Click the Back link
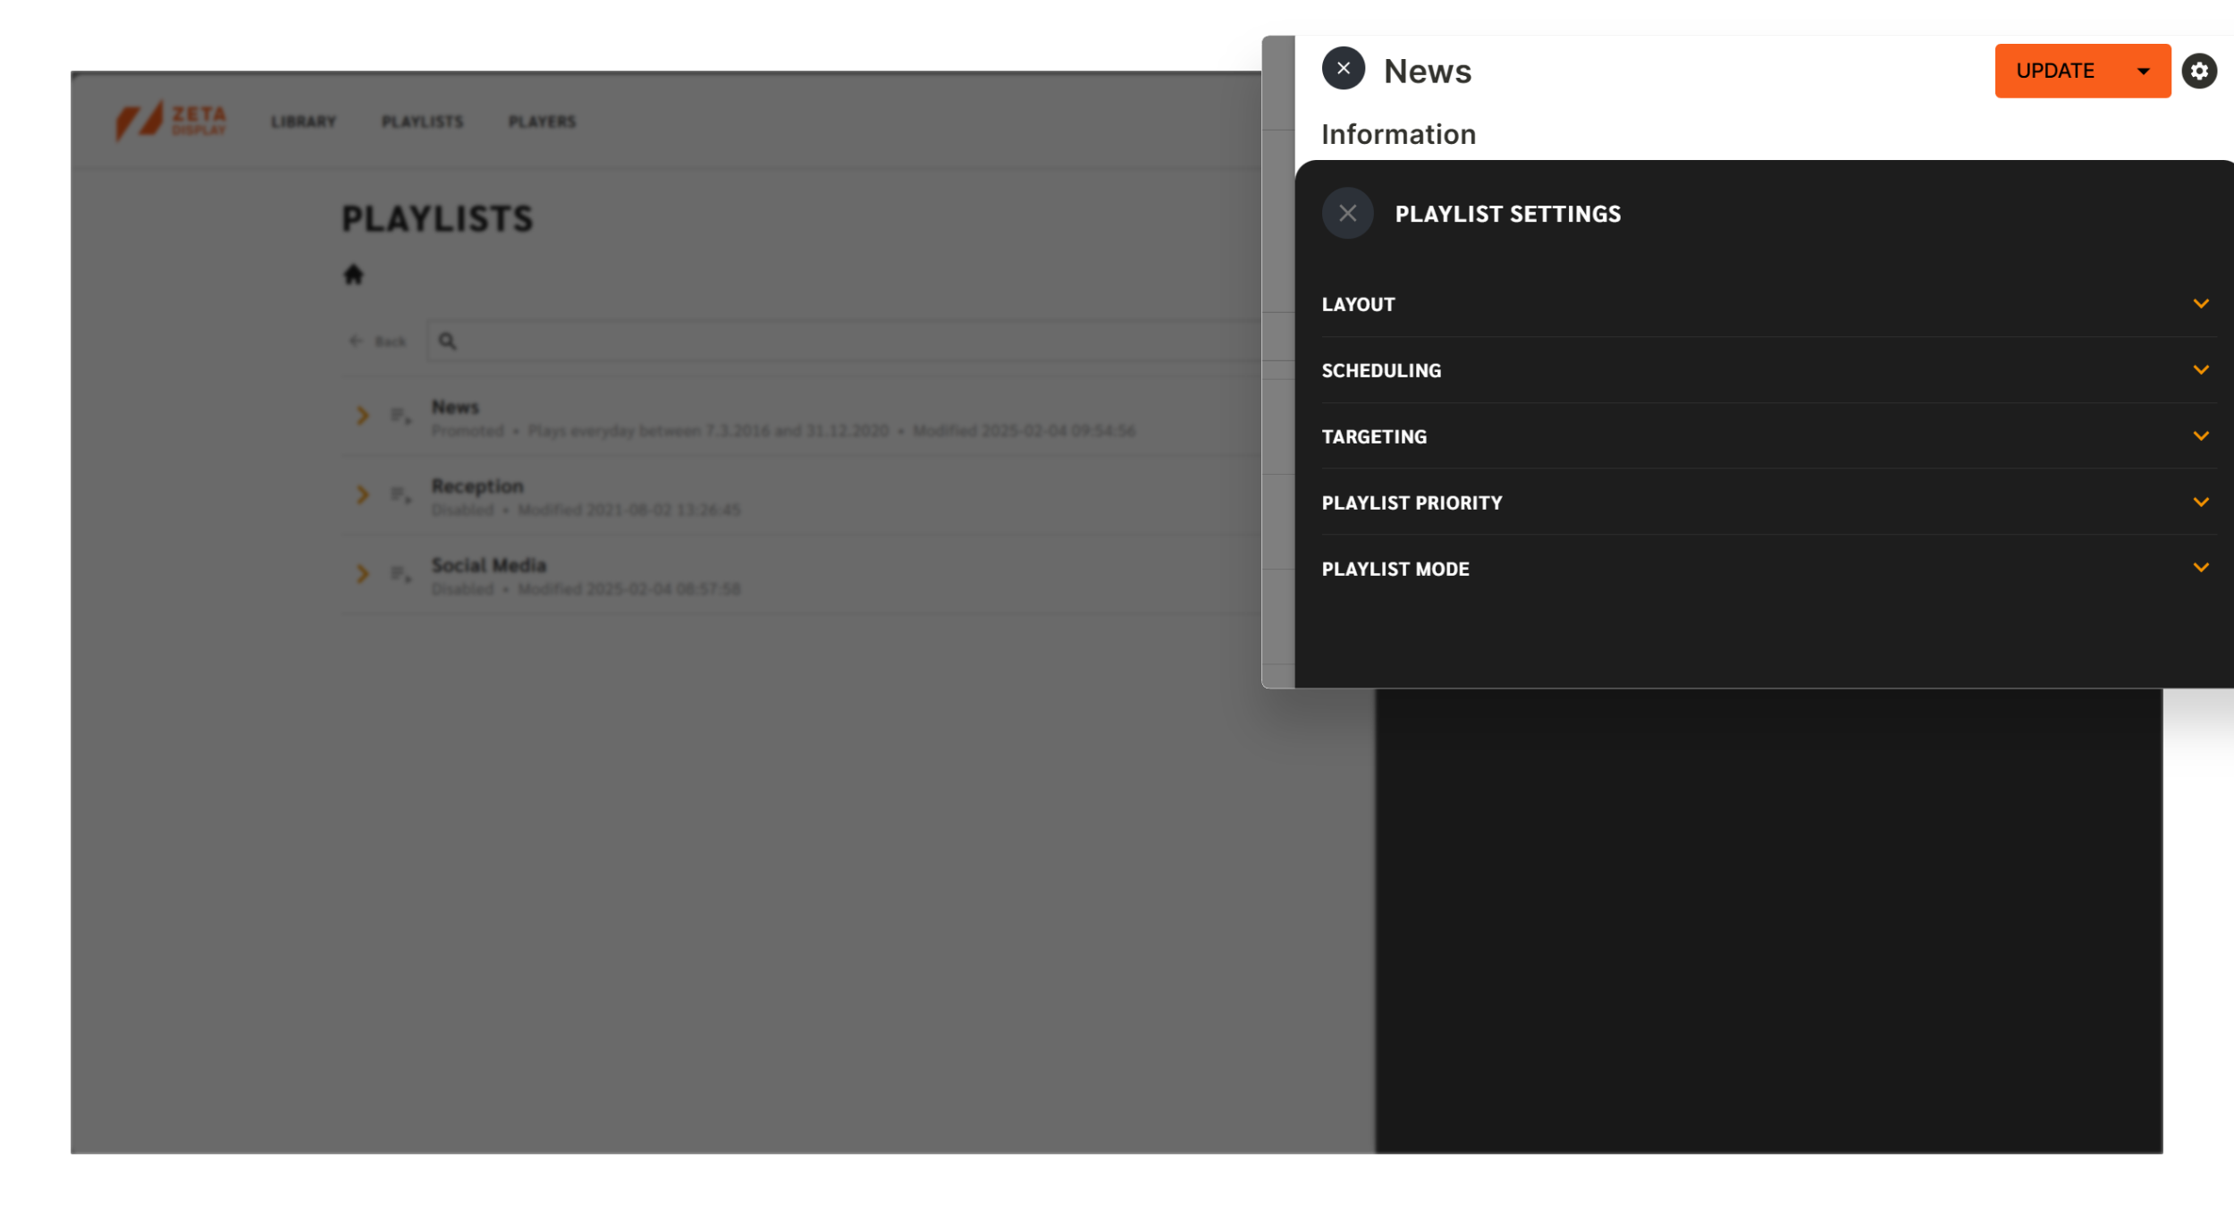 pos(378,342)
